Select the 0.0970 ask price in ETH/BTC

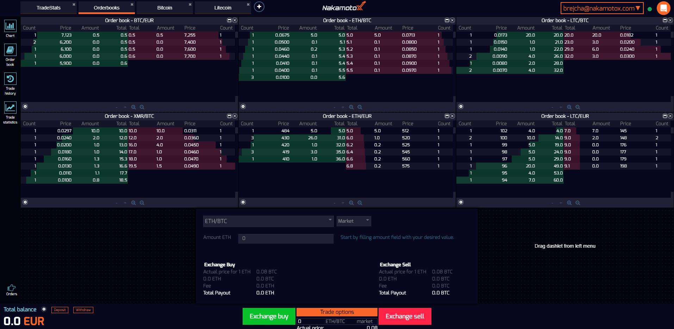coord(409,70)
